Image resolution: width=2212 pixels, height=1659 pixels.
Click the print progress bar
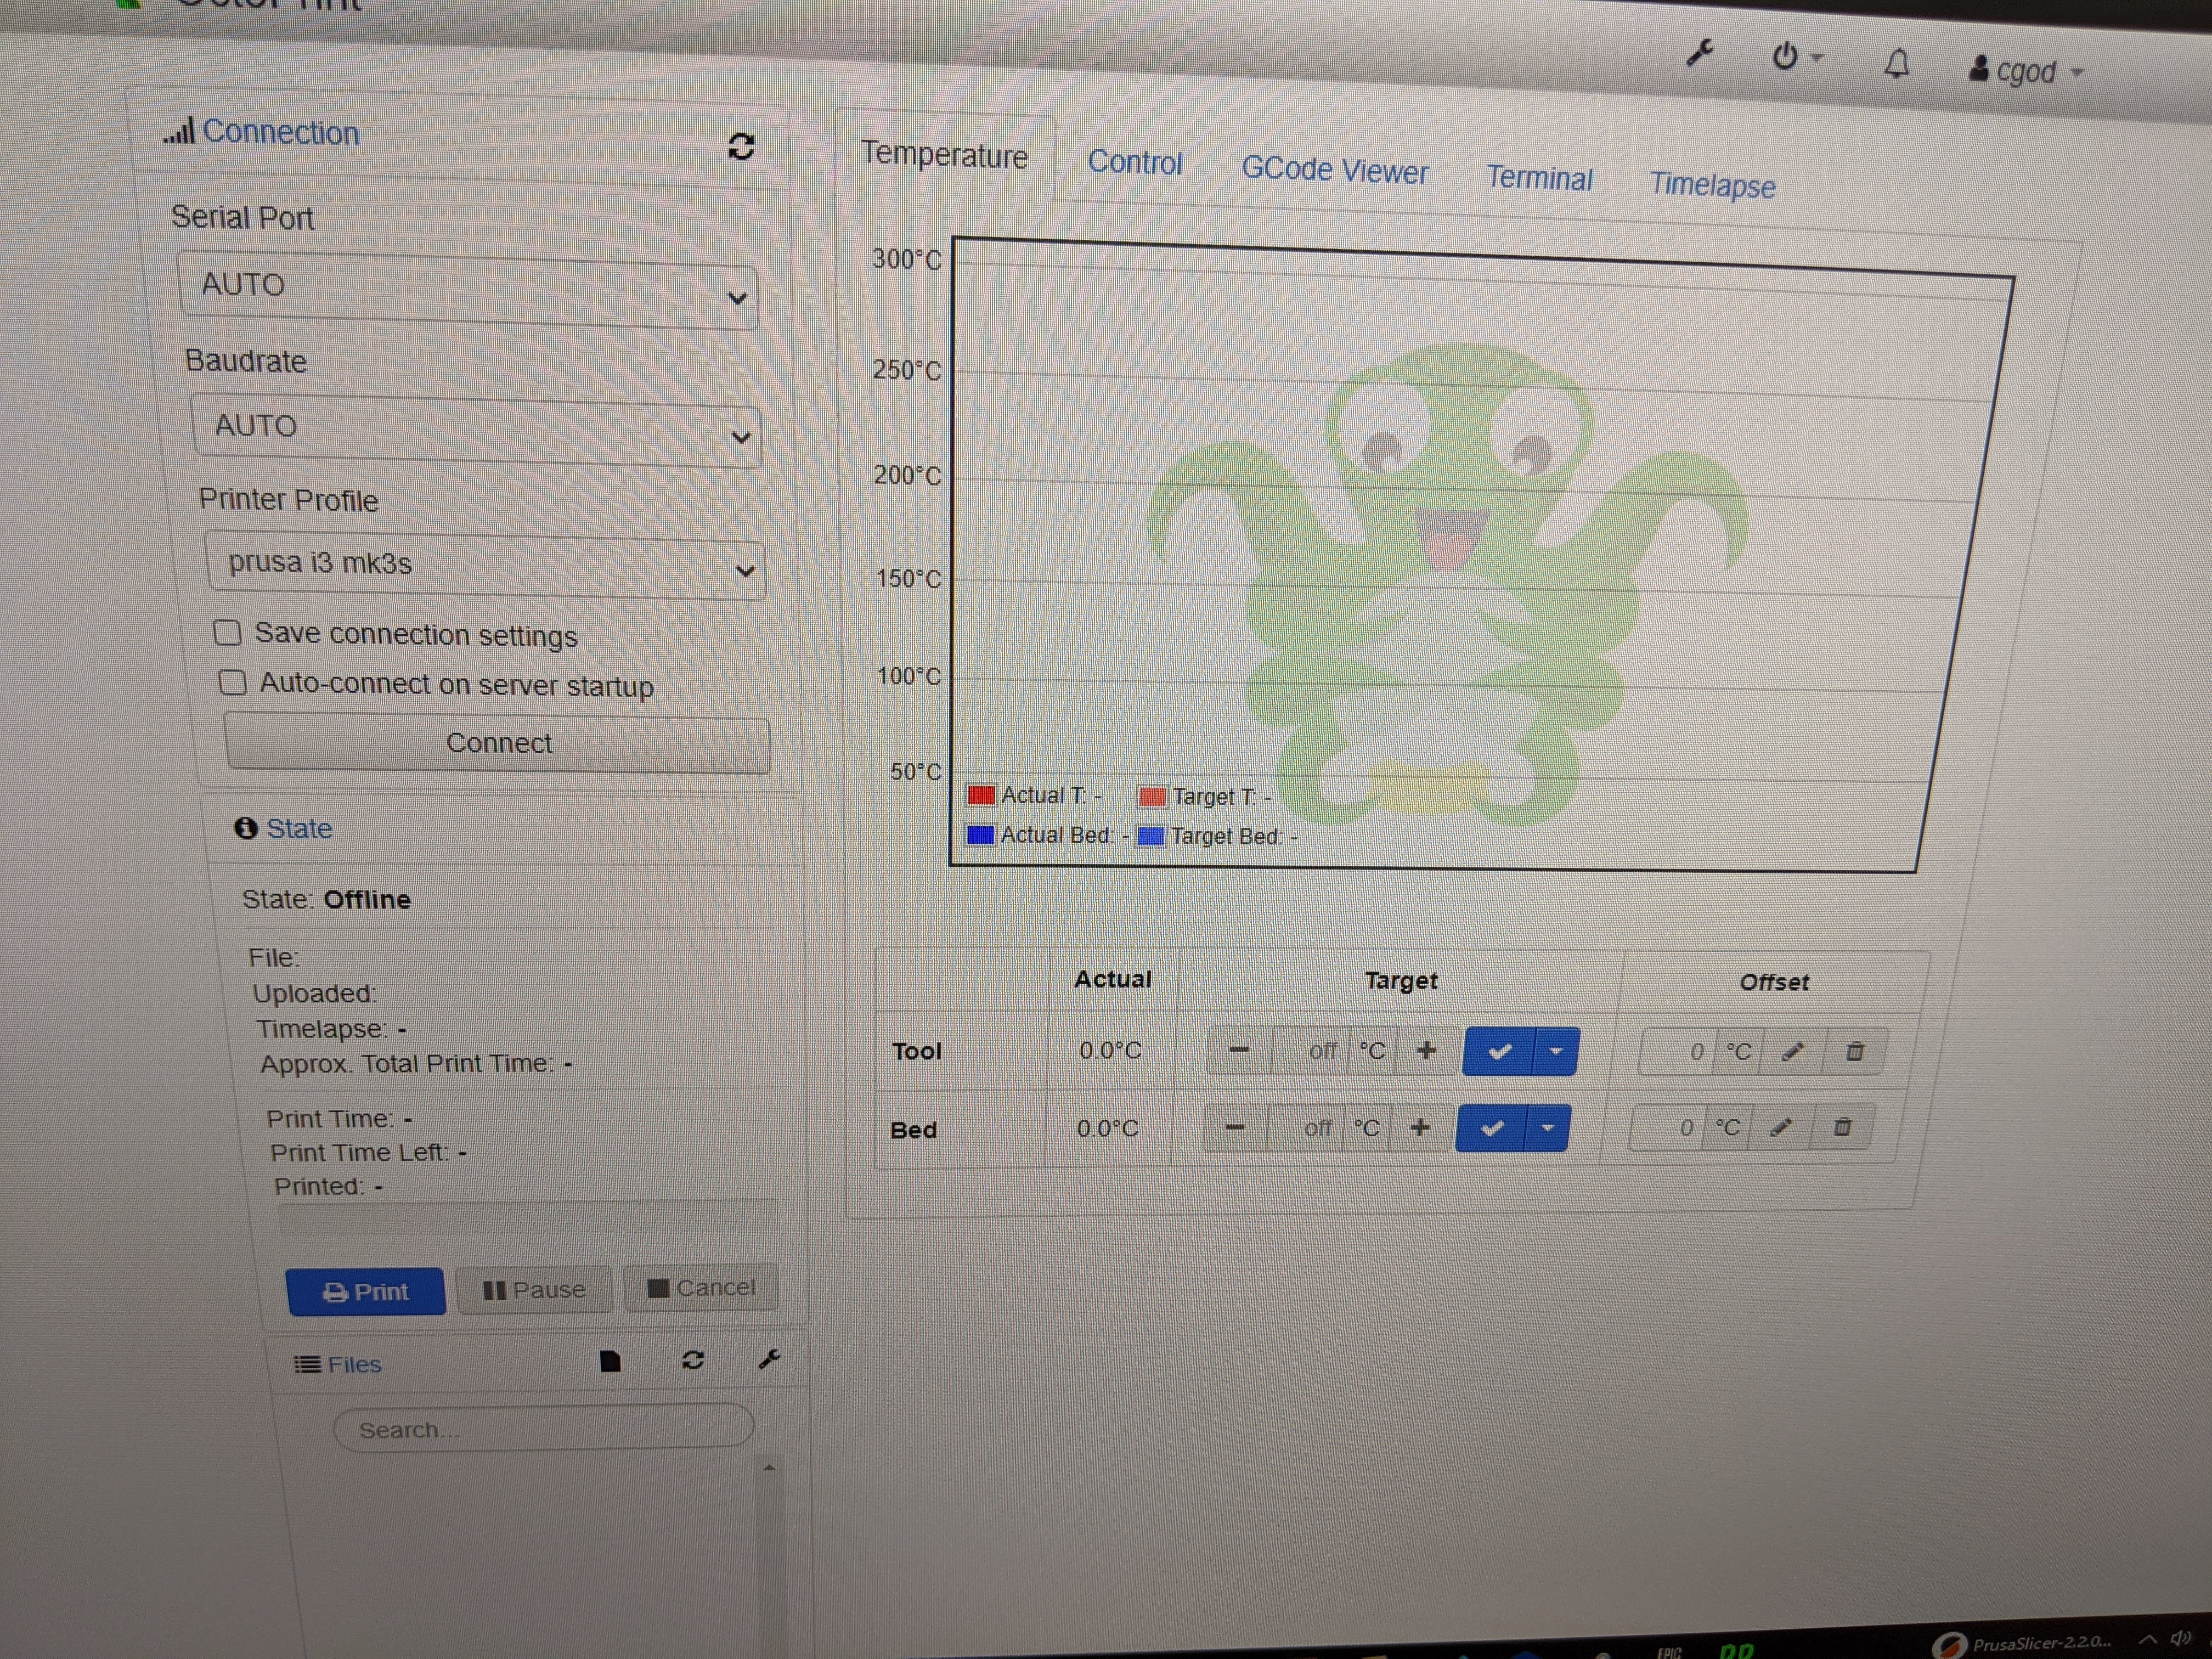pyautogui.click(x=528, y=1218)
